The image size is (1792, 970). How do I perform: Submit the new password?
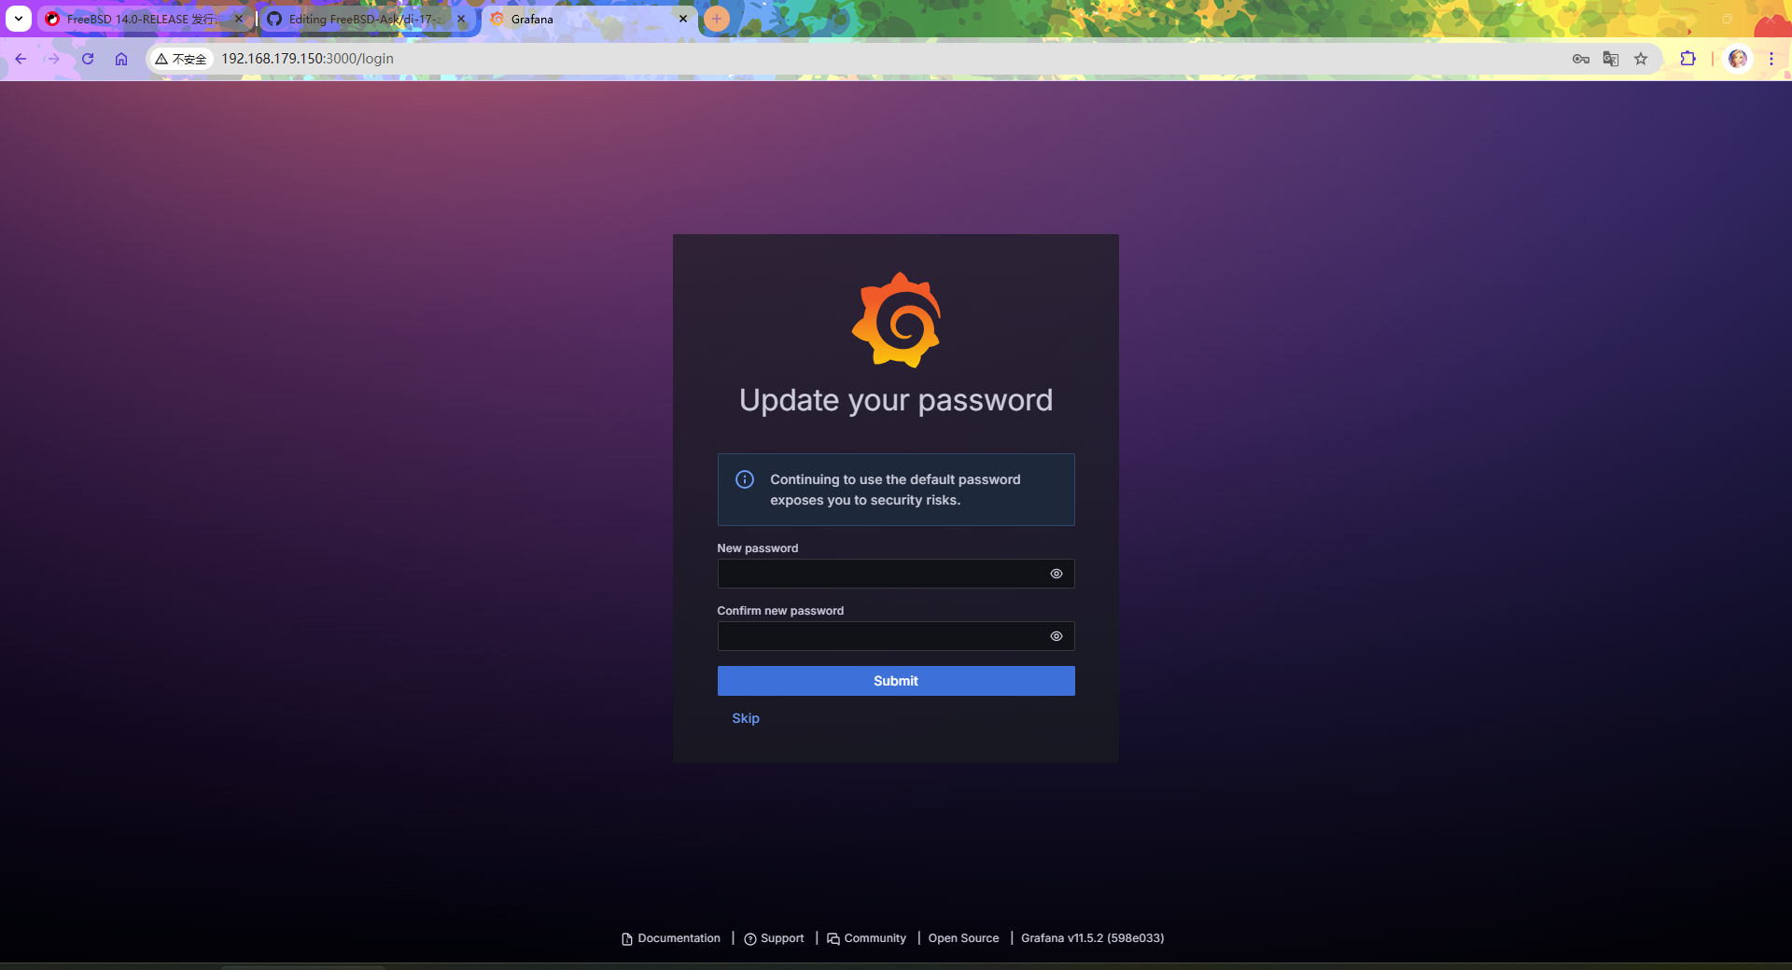pyautogui.click(x=896, y=681)
